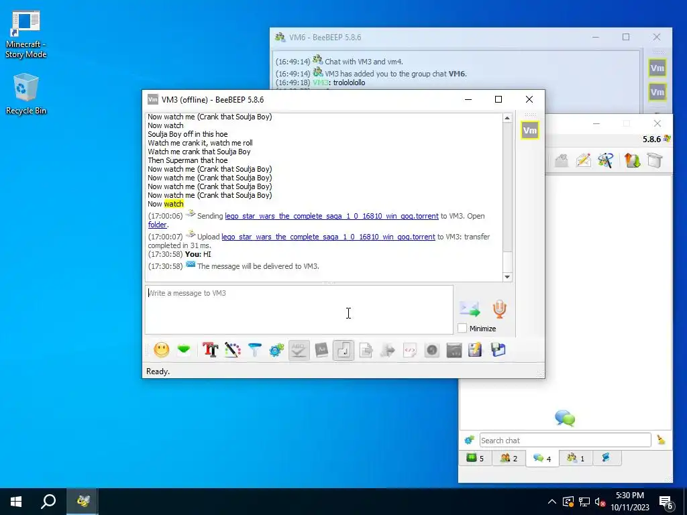This screenshot has width=687, height=515.
Task: Click the chat scrollbar up arrow
Action: 507,117
